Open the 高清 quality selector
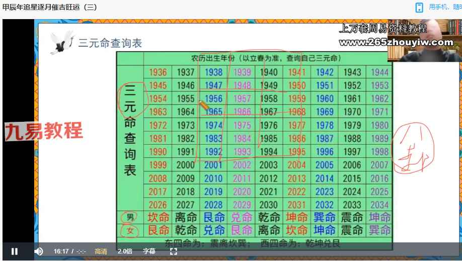 click(x=101, y=251)
